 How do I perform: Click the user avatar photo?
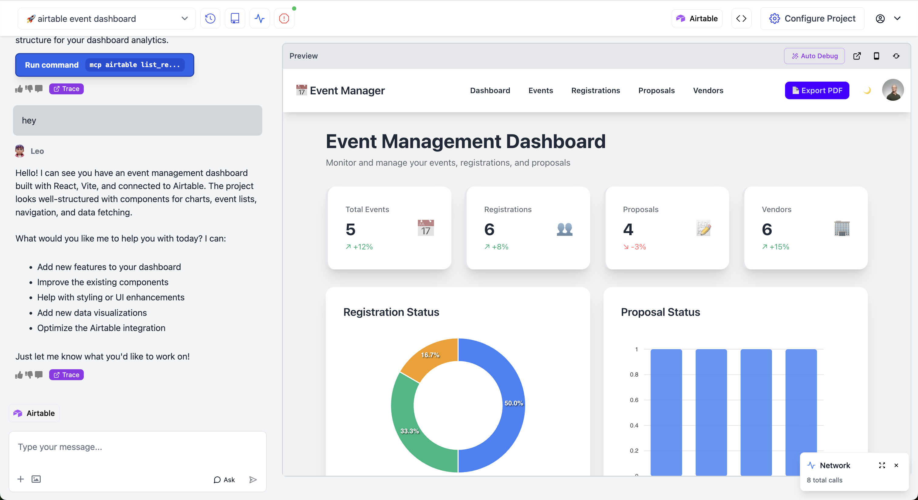(893, 90)
